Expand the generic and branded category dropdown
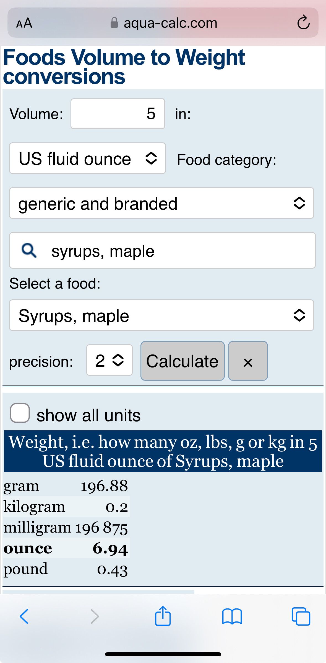 pos(161,203)
